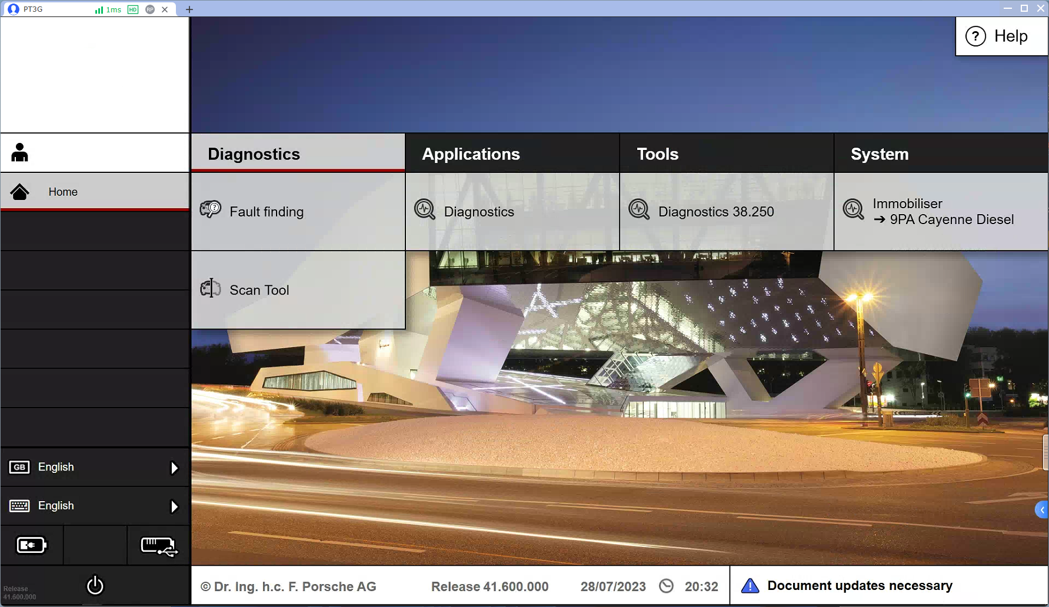
Task: Open a new session tab with plus
Action: pos(189,9)
